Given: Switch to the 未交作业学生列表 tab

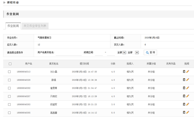Looking at the screenshot, I should tap(35, 26).
